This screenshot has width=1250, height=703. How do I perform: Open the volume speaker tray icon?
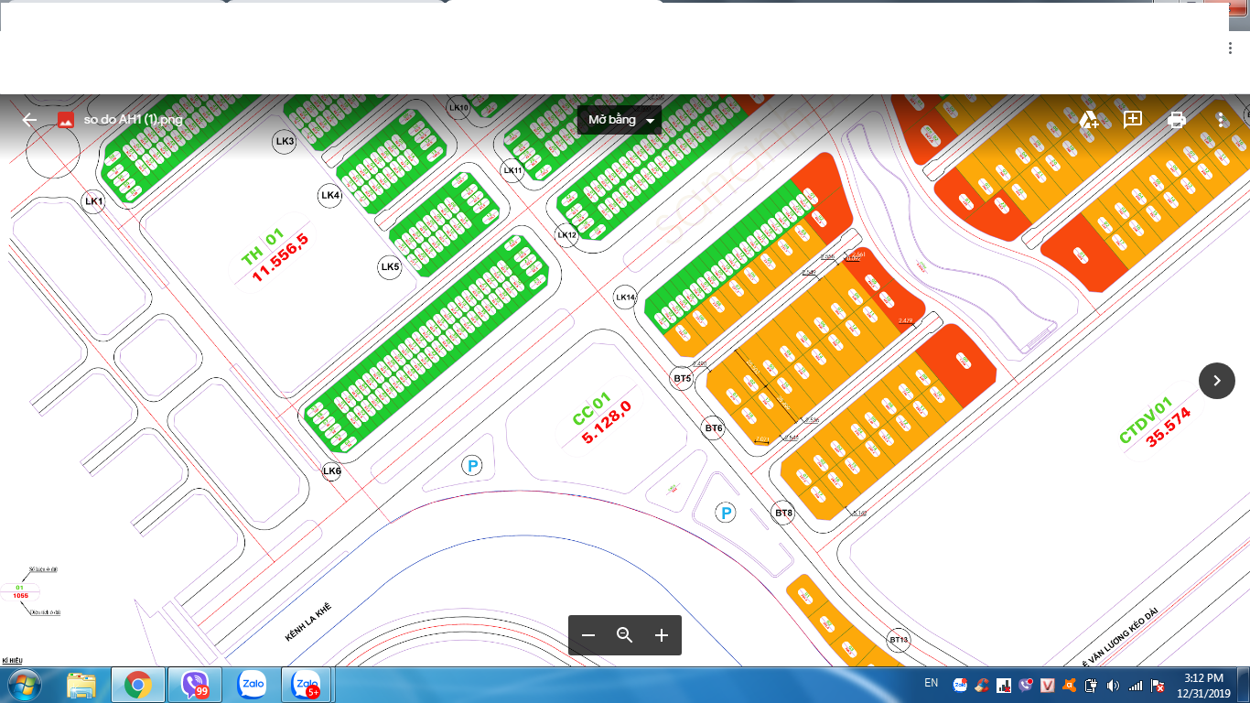1113,686
